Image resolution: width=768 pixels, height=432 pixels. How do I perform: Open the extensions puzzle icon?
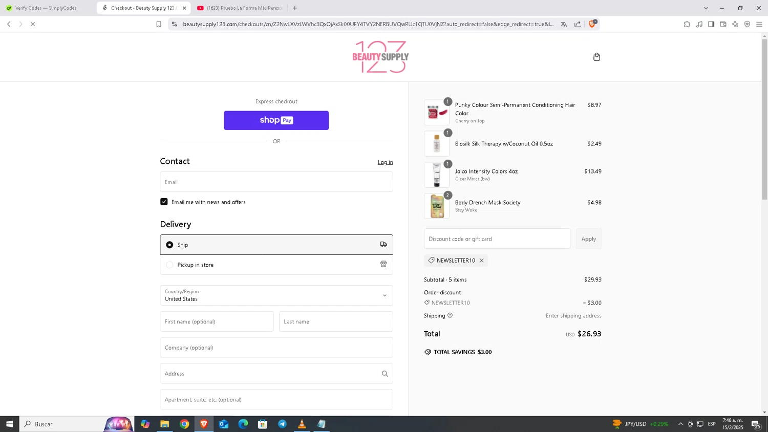pyautogui.click(x=687, y=24)
